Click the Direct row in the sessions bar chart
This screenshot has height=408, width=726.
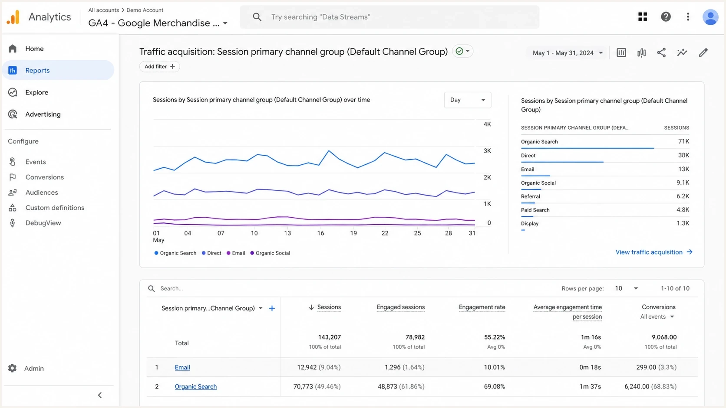tap(605, 156)
